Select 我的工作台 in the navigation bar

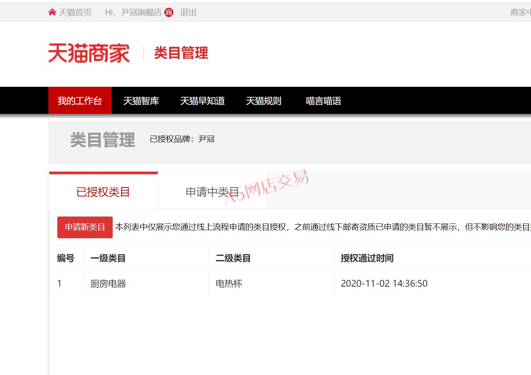pos(80,101)
